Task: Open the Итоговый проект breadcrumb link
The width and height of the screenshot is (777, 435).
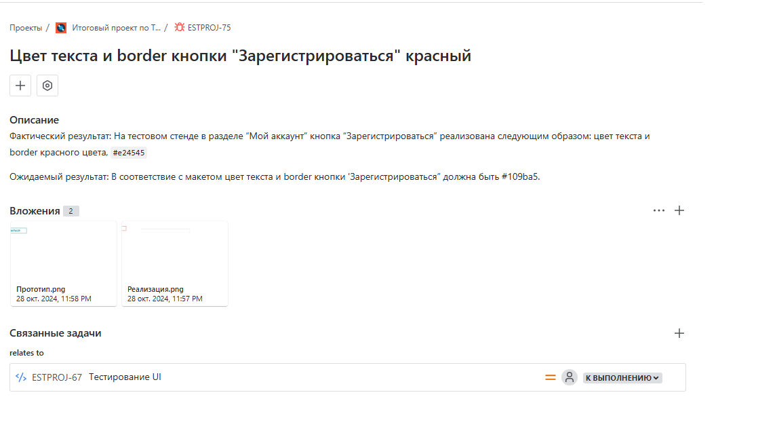Action: point(116,28)
